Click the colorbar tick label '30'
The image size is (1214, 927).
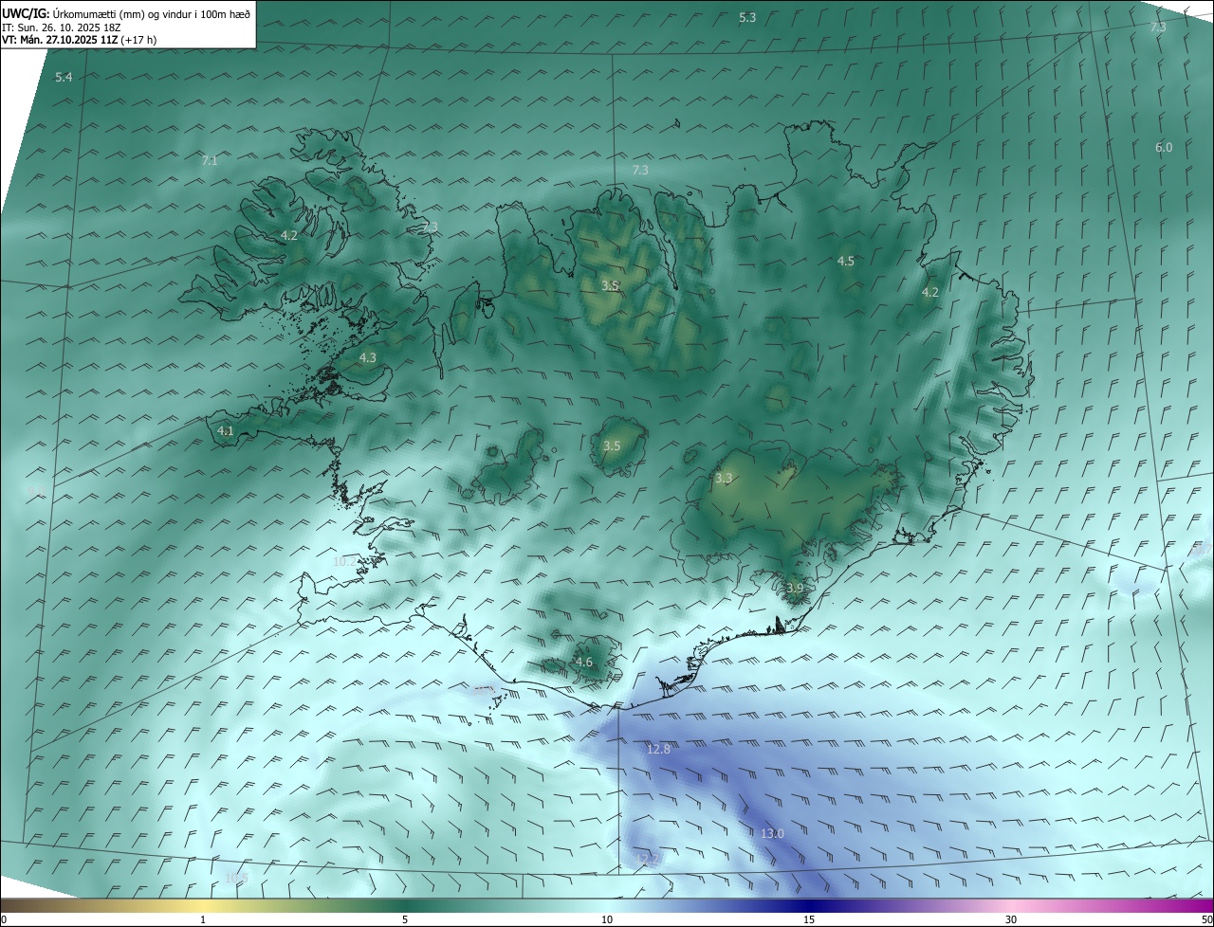point(1011,919)
